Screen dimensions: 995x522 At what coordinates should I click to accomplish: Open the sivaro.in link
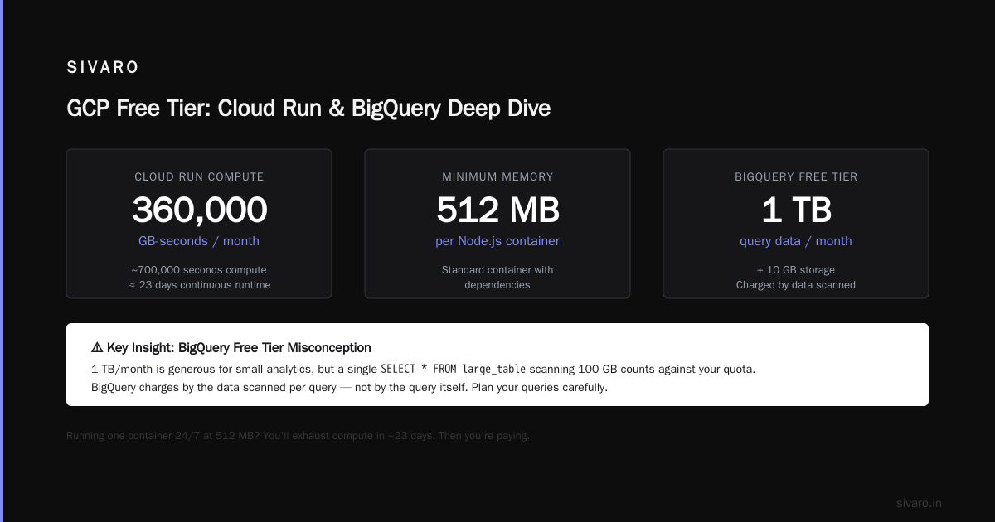click(919, 503)
